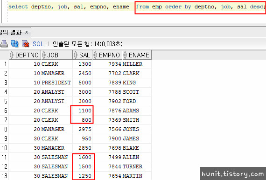Viewport: 266px width, 180px height.
Task: Click EMPNO cell 7499
Action: point(107,157)
